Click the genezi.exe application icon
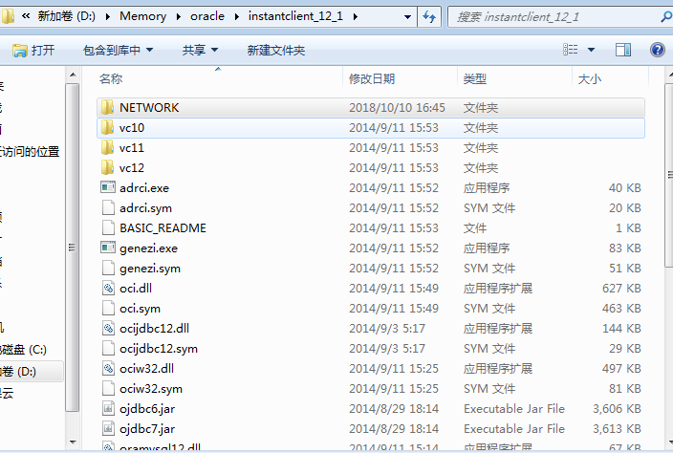This screenshot has width=673, height=453. click(x=108, y=248)
